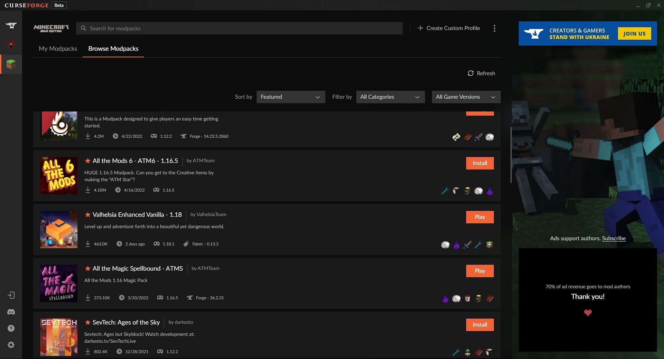Switch to My Modpacks tab

pos(58,49)
